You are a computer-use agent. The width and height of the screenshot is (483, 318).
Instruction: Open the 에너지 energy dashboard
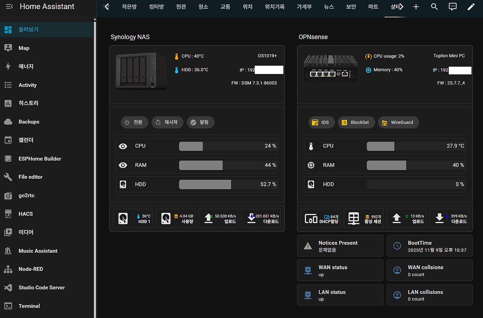pyautogui.click(x=46, y=66)
